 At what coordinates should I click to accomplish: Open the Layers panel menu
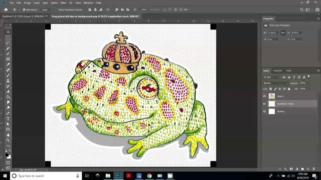pos(318,70)
